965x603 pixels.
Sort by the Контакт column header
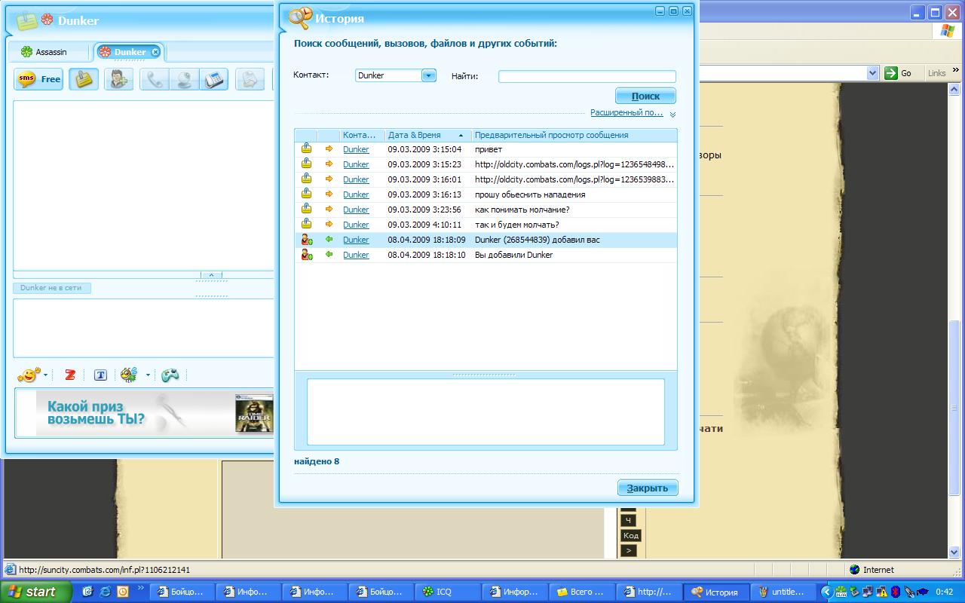click(x=362, y=135)
